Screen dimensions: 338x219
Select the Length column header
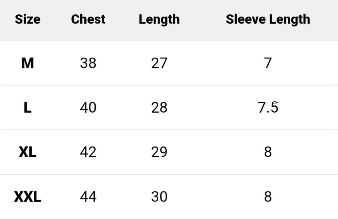click(x=159, y=20)
